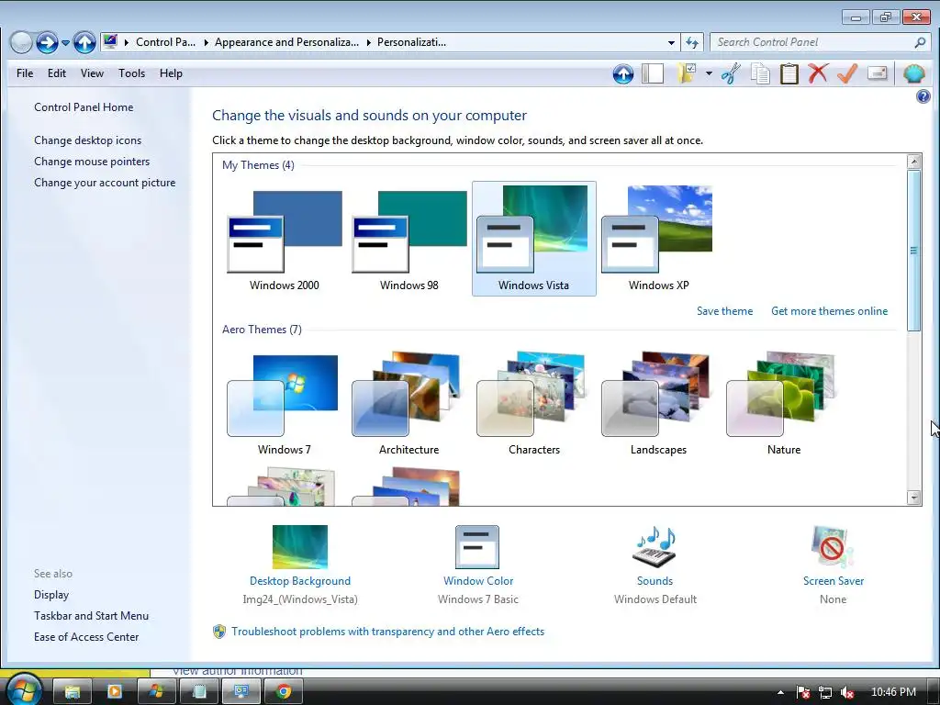Click the red X Delete icon

point(818,73)
